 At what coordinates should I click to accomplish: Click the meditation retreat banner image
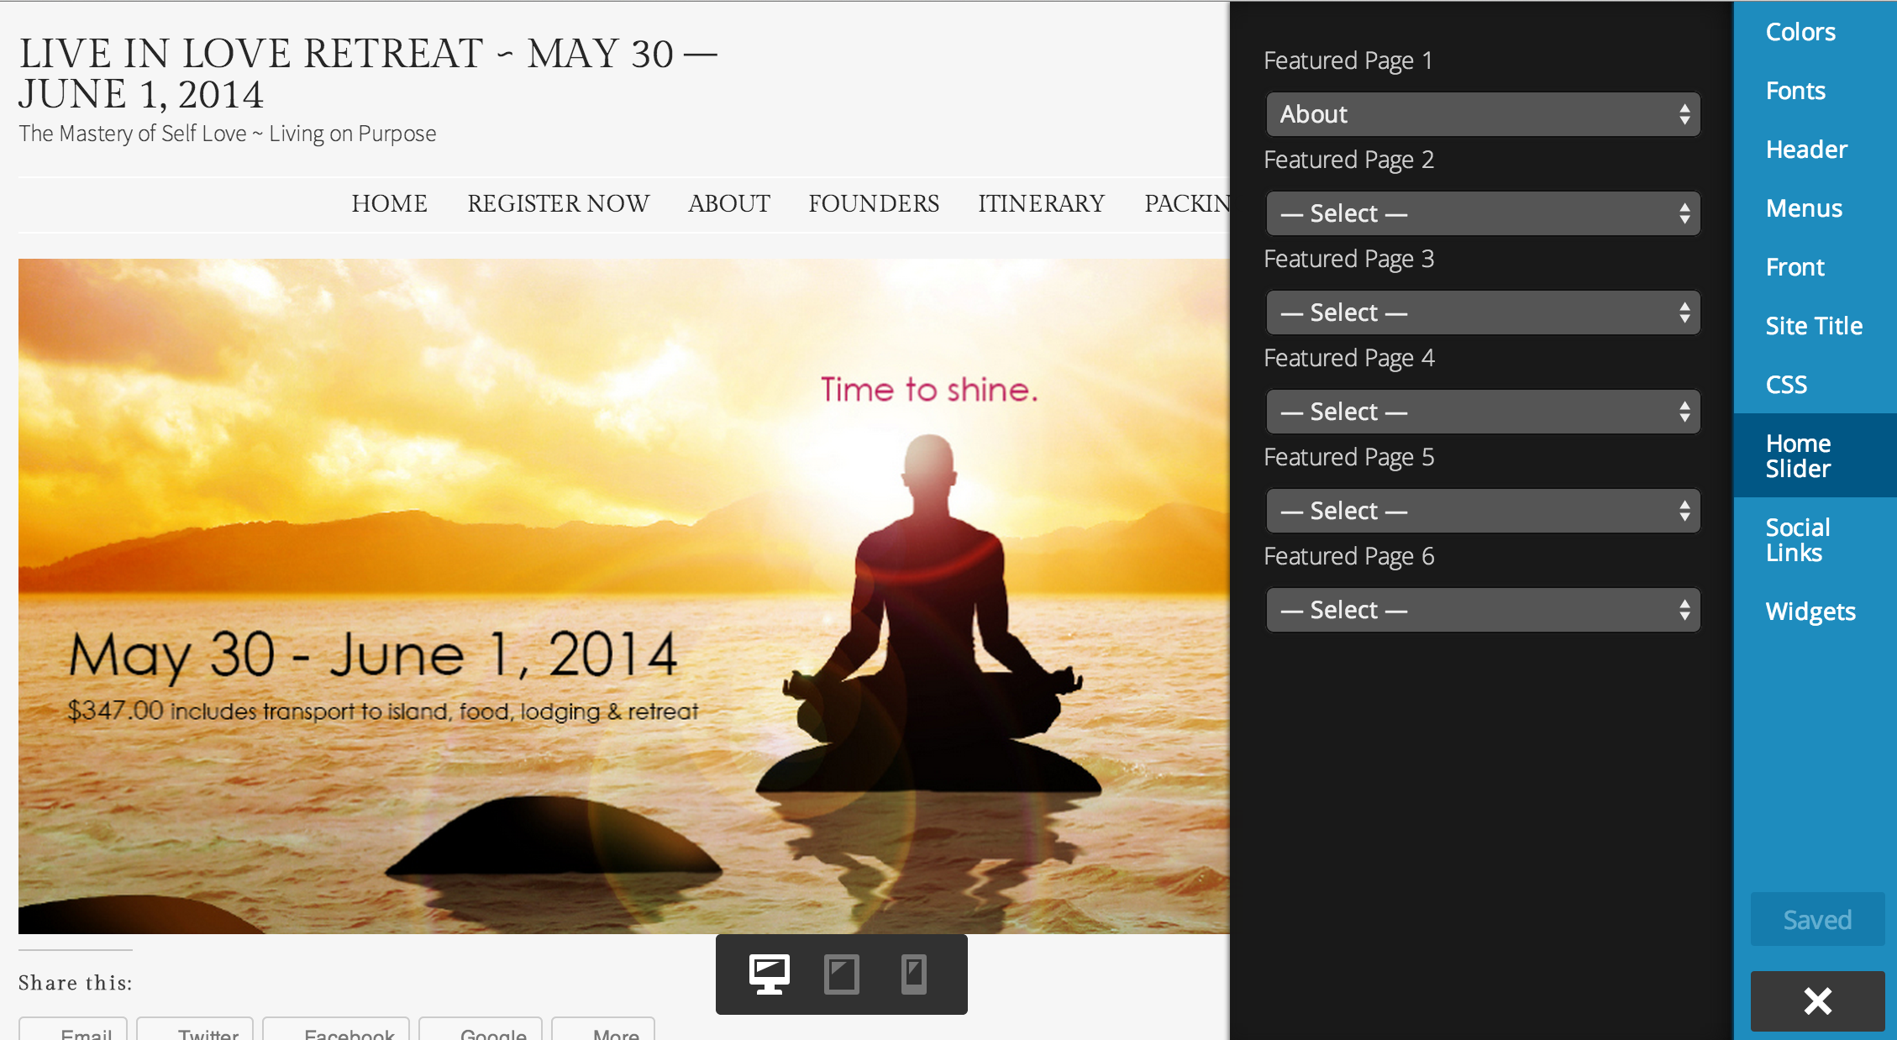click(623, 596)
